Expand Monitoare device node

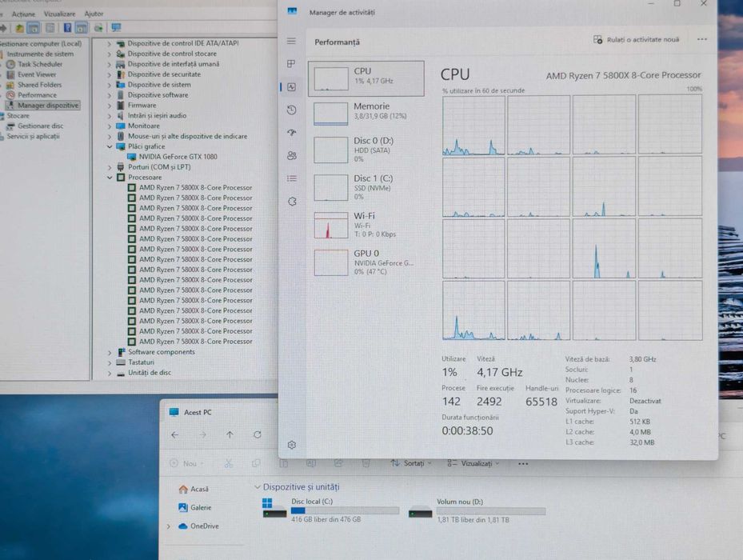coord(110,126)
